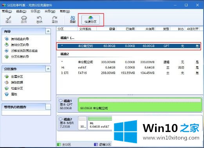Click the 状态 column header
This screenshot has height=148, width=204.
coord(177,29)
